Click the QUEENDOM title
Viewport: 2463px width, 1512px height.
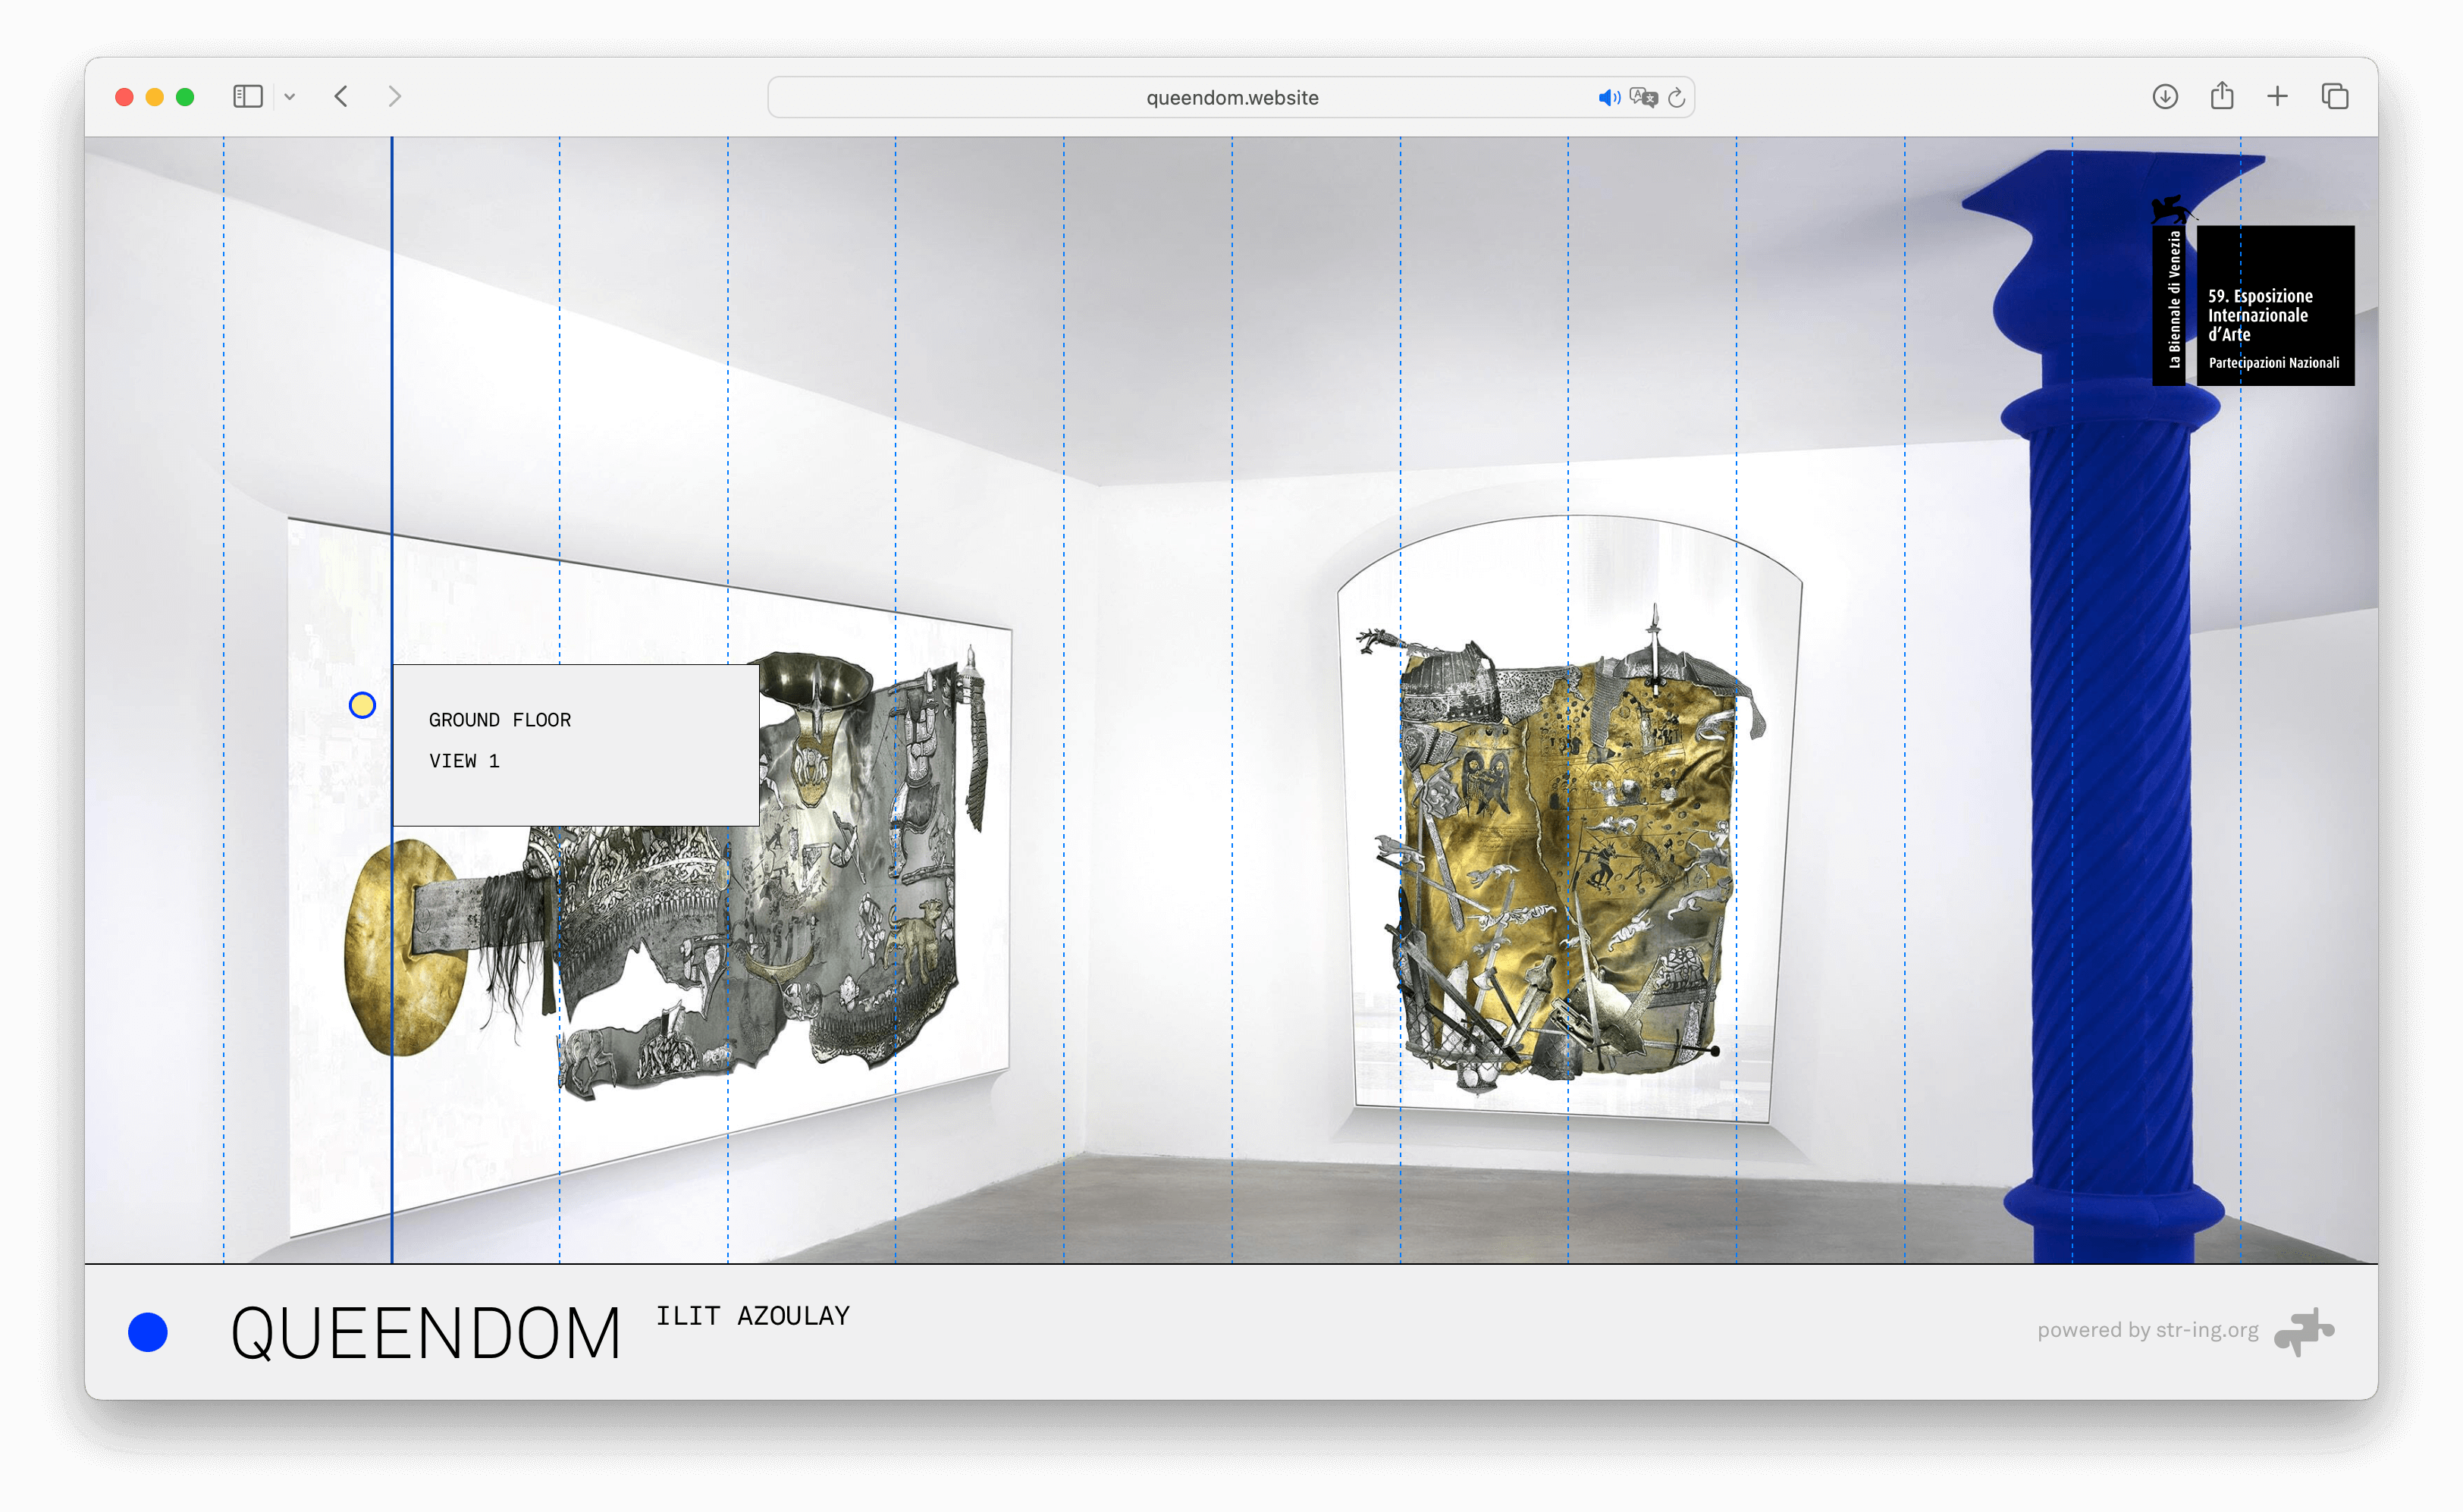tap(426, 1333)
